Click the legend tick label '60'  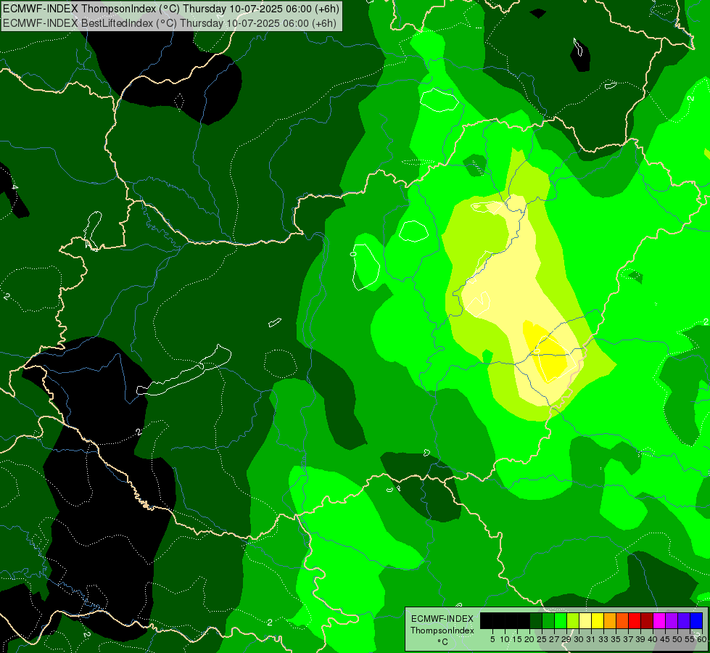click(x=701, y=639)
